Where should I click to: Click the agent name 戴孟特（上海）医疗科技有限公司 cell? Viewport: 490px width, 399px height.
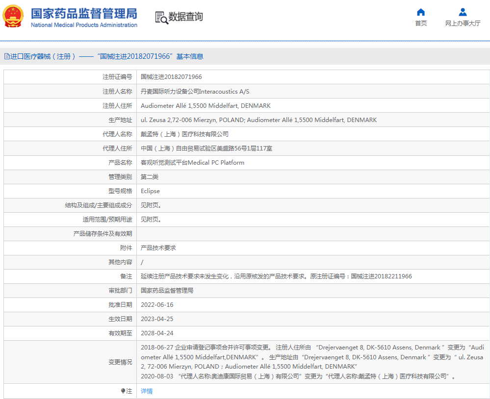click(x=184, y=134)
